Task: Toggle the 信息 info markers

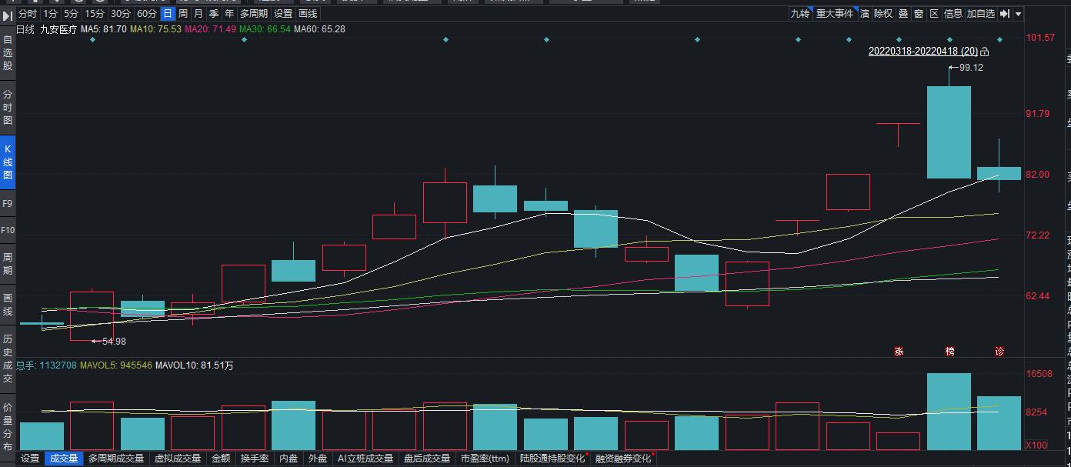Action: pos(953,14)
